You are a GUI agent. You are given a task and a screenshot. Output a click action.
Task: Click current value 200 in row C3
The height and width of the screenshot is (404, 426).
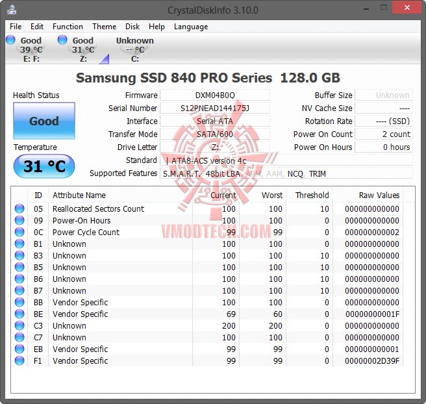coord(229,326)
